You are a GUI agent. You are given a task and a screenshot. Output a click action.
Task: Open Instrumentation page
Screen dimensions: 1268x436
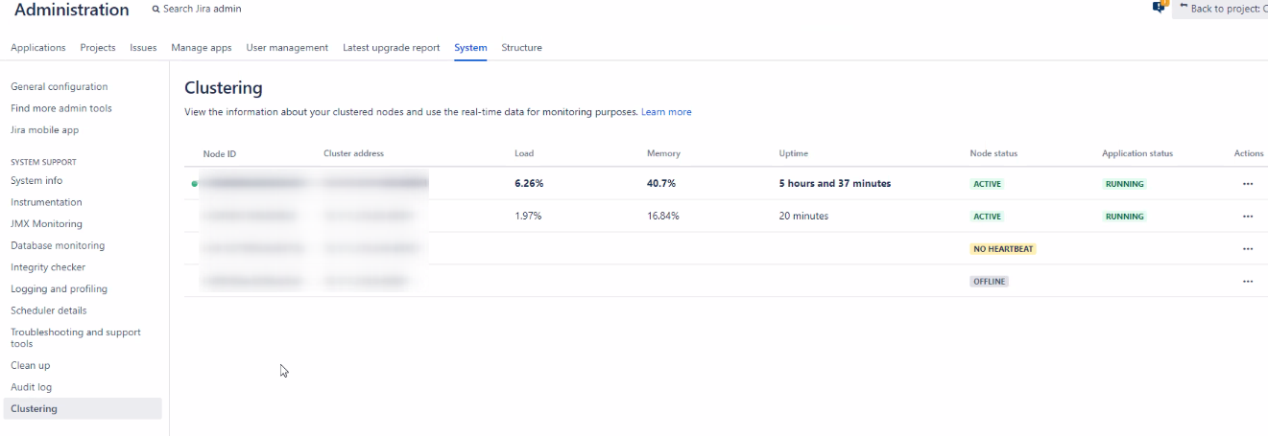(46, 202)
